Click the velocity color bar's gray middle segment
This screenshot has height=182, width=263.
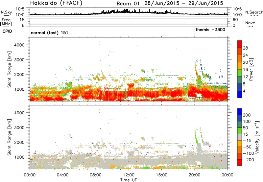point(240,137)
